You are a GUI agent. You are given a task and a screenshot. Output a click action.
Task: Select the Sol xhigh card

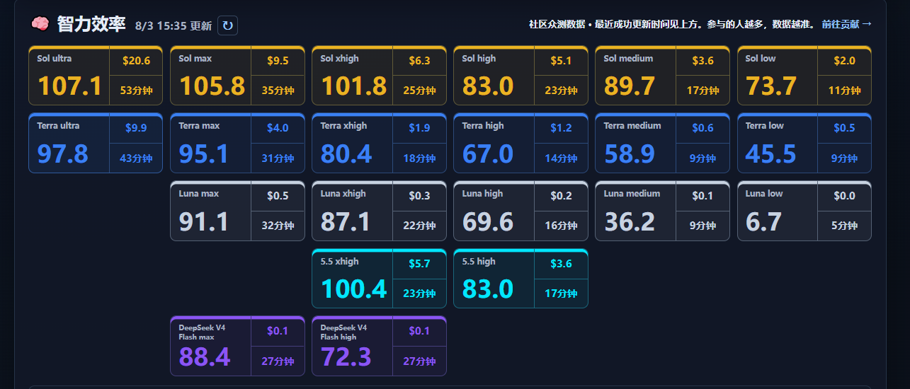[x=379, y=76]
